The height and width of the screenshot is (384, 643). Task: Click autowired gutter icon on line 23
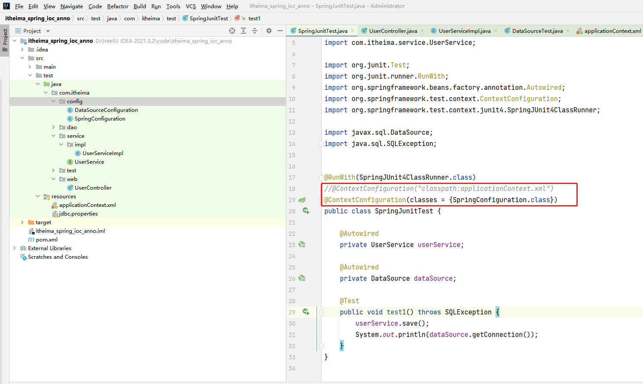click(302, 244)
